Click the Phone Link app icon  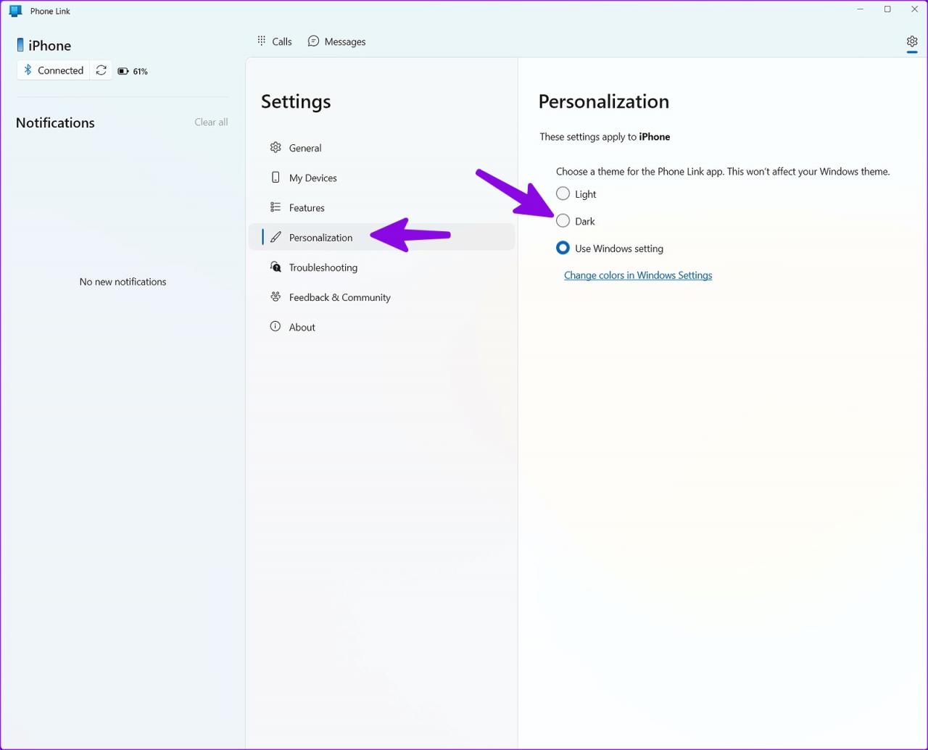tap(15, 10)
